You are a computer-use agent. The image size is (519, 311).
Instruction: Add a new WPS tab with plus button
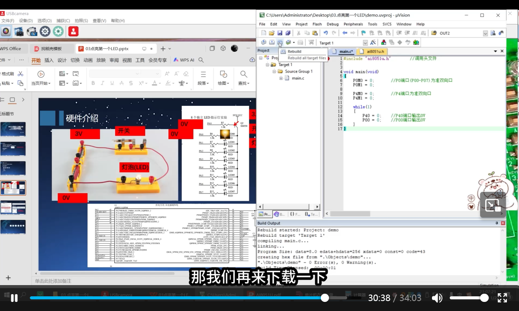pos(162,48)
